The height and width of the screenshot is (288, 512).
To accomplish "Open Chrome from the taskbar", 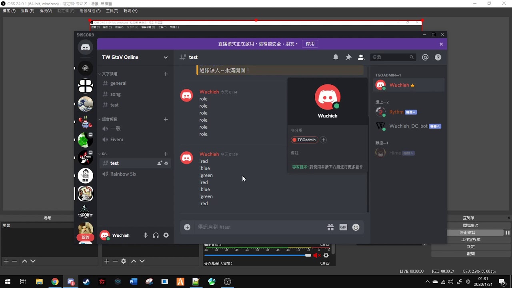I will coord(55,282).
